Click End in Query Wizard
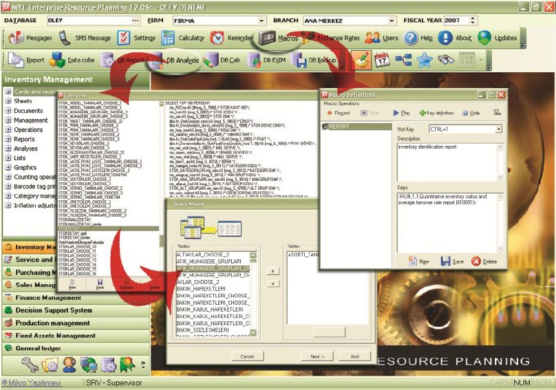This screenshot has height=390, width=556. click(355, 356)
